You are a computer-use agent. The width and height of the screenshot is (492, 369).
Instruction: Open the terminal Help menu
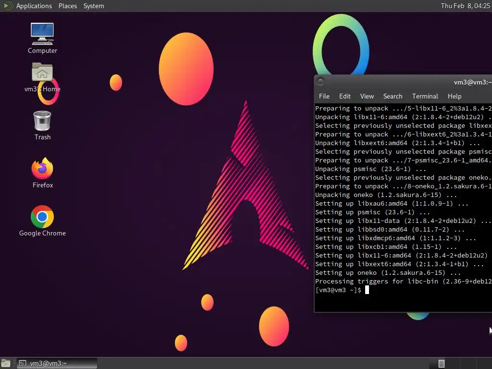tap(455, 96)
